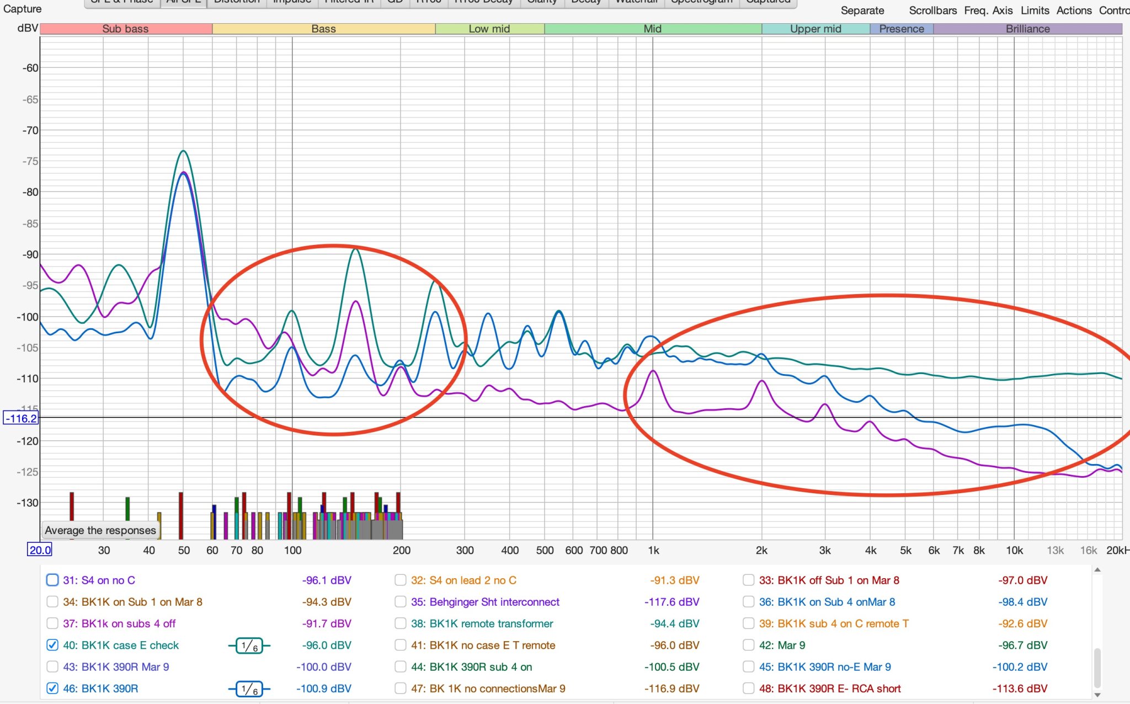
Task: Open the Freq. Axis option
Action: point(988,10)
